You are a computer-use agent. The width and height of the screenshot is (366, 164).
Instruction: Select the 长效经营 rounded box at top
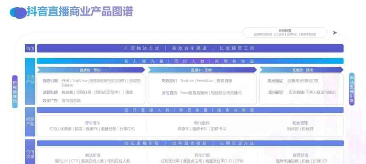tap(285, 32)
